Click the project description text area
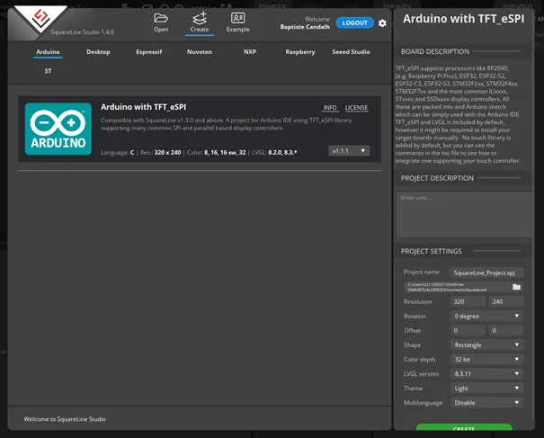Image resolution: width=544 pixels, height=438 pixels. pos(464,214)
